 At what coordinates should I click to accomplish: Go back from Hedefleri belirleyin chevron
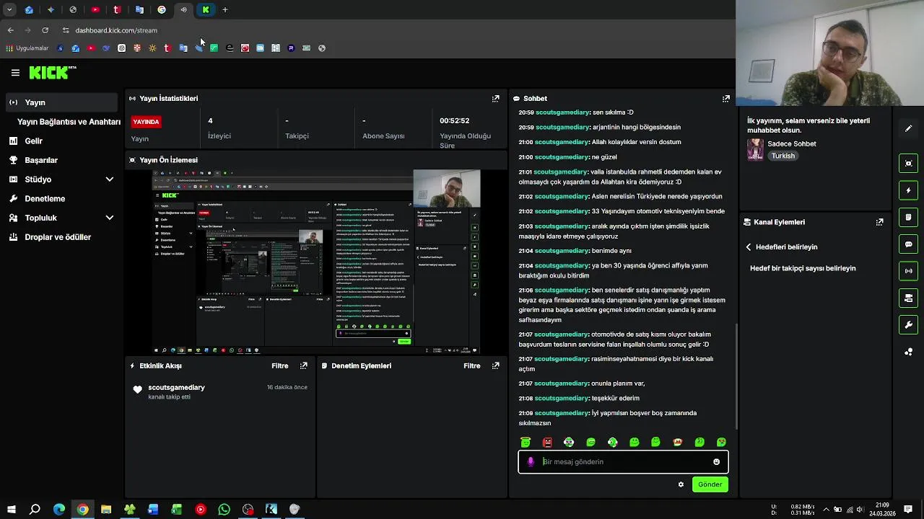(749, 247)
